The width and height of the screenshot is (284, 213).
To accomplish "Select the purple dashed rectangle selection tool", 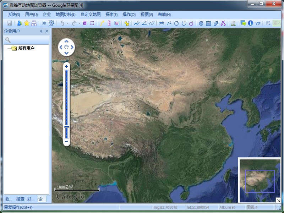I will 92,23.
